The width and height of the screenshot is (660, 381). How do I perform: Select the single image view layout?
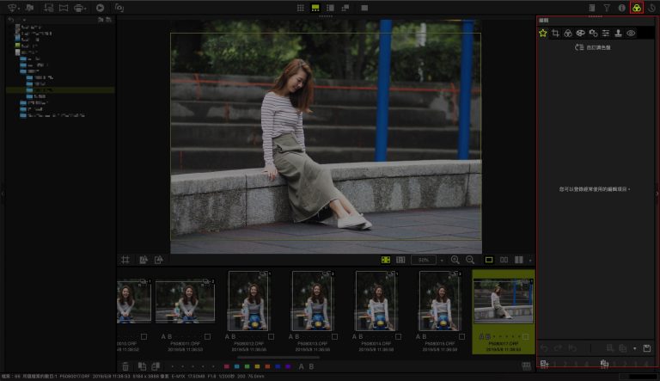(490, 260)
